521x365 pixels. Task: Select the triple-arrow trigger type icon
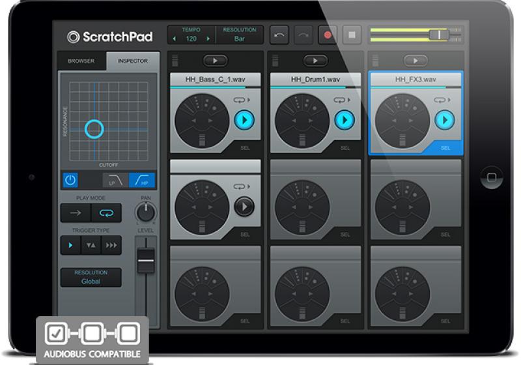point(111,246)
